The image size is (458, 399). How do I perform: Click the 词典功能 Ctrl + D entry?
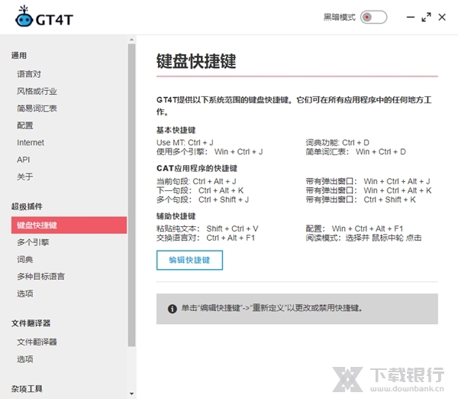[337, 142]
